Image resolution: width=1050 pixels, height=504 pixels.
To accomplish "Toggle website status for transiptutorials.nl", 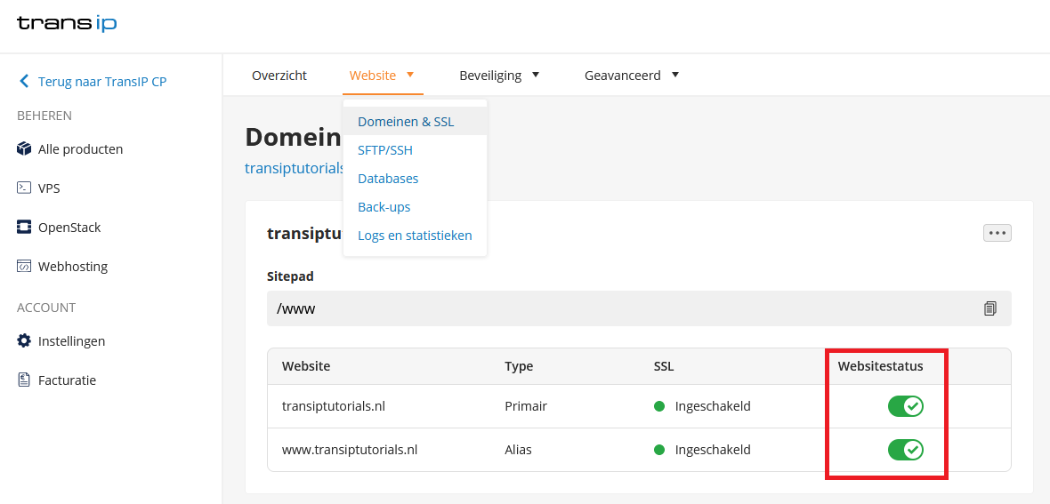I will point(905,406).
